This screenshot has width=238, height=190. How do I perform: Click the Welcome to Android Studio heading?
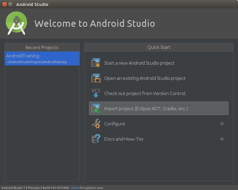(x=95, y=24)
